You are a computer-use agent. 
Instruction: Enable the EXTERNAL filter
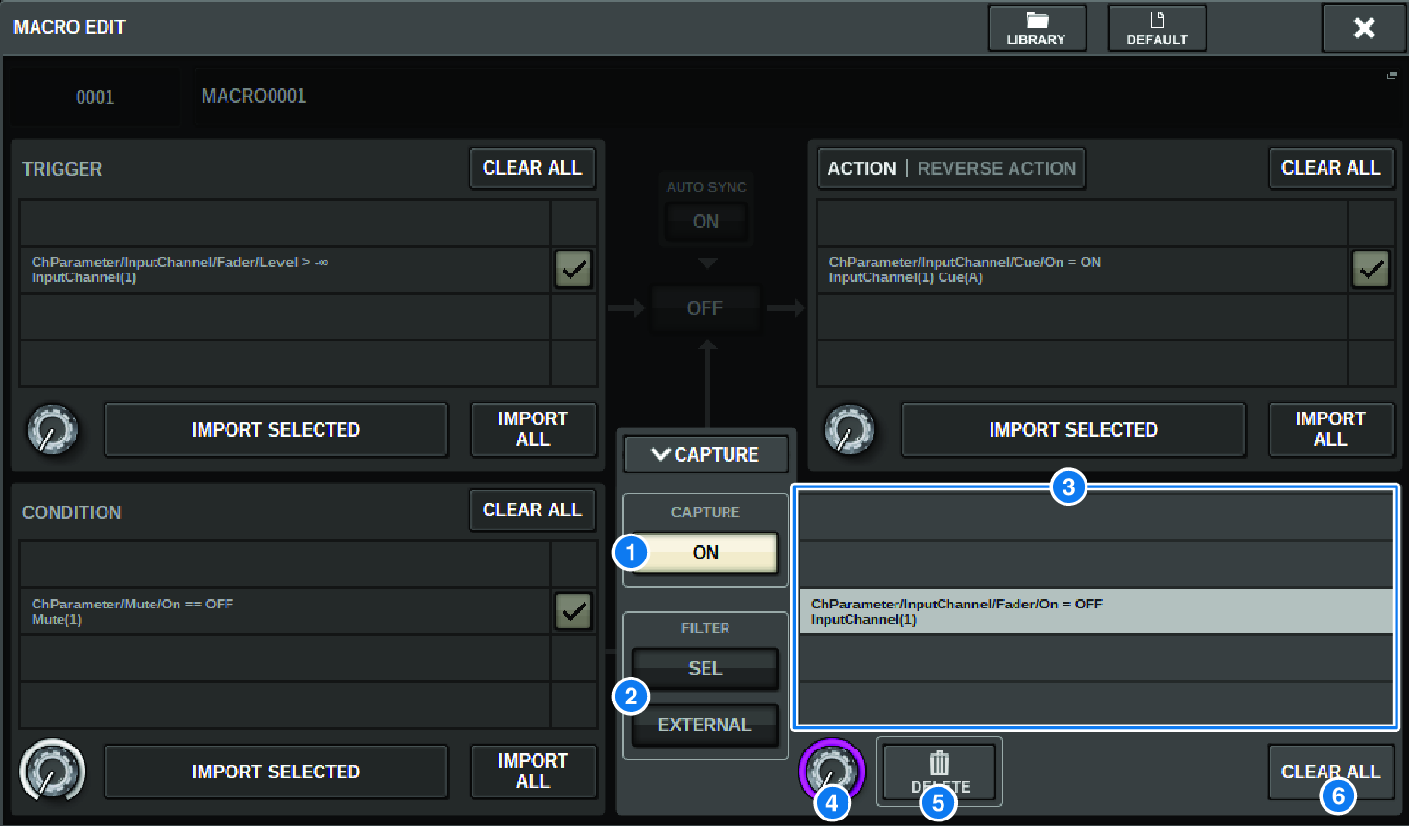[705, 725]
